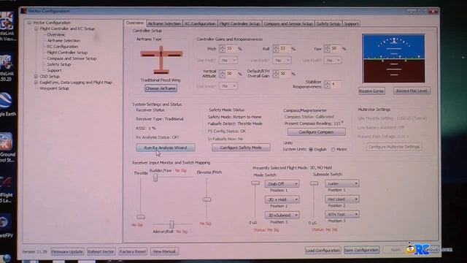Open the Vertical Altitude Use Knob dropdown
The height and width of the screenshot is (263, 467).
click(x=228, y=86)
